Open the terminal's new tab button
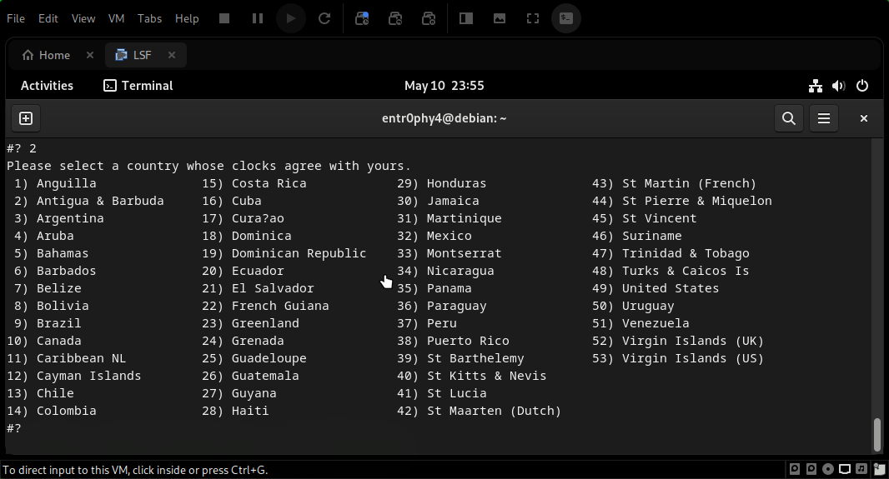The height and width of the screenshot is (479, 889). 25,118
